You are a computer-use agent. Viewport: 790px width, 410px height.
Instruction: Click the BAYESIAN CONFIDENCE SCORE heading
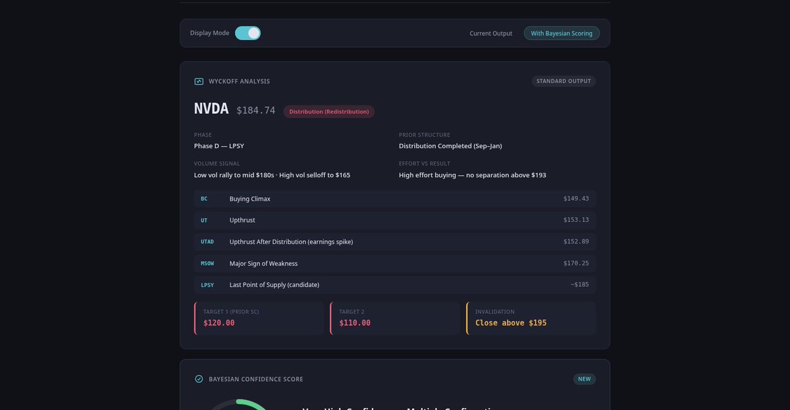(x=256, y=379)
